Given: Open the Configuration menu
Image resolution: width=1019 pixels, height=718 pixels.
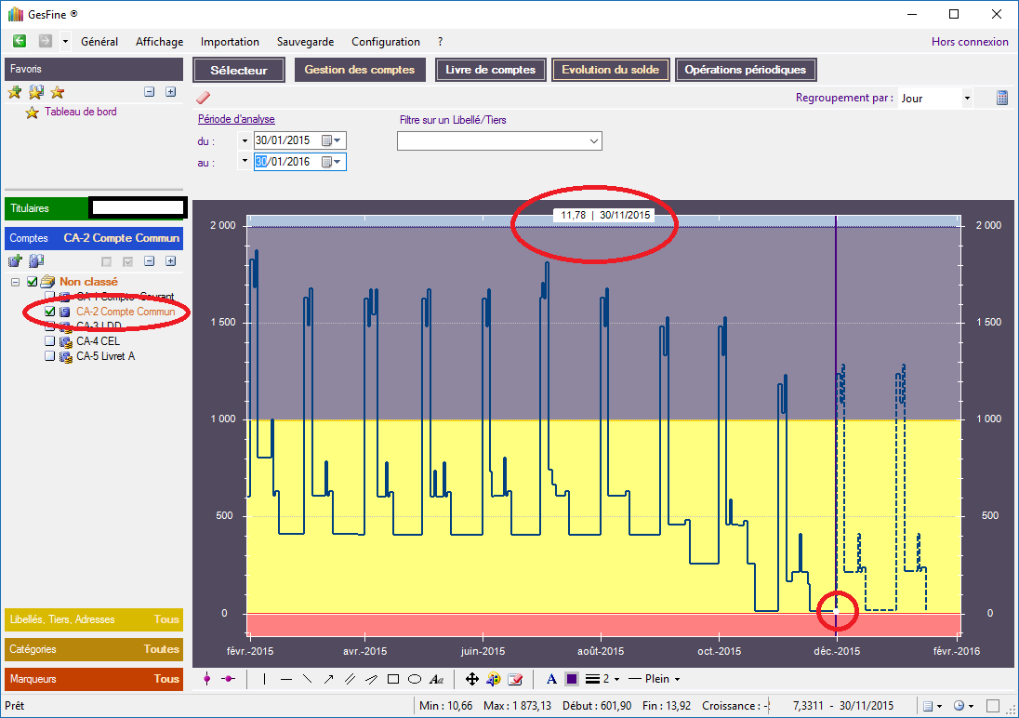Looking at the screenshot, I should [x=385, y=42].
